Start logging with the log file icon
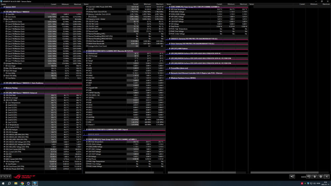Screen dimensions: 331x186 (x=315, y=176)
